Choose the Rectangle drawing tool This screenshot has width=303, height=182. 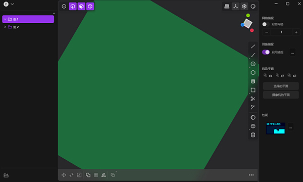253,90
